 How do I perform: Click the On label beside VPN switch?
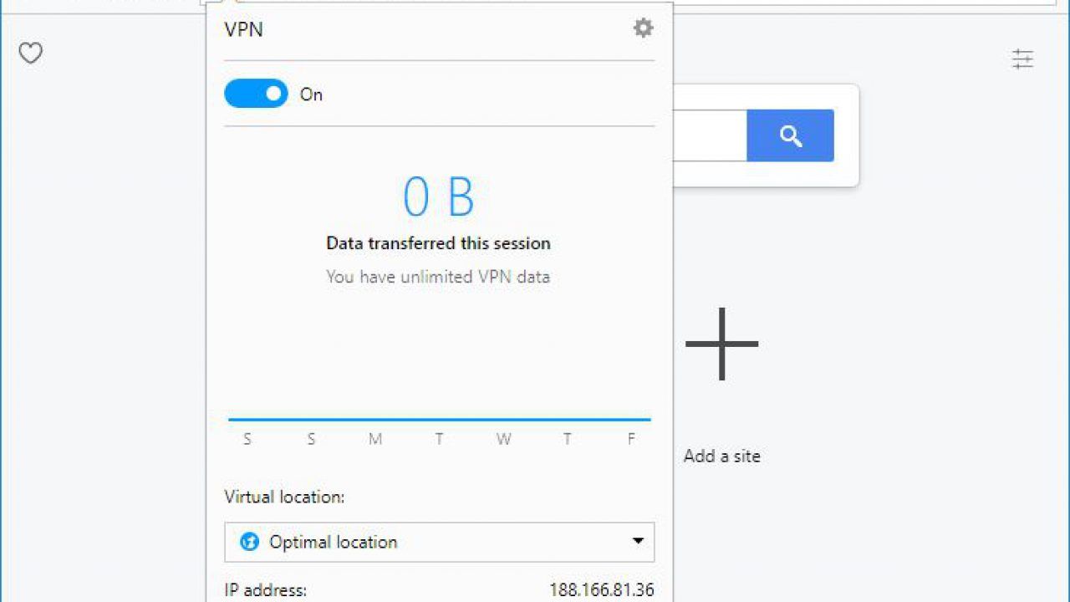point(311,94)
